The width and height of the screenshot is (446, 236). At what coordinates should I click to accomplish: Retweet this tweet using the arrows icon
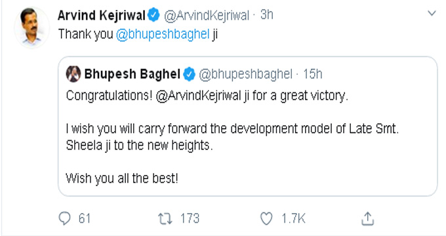(x=165, y=219)
